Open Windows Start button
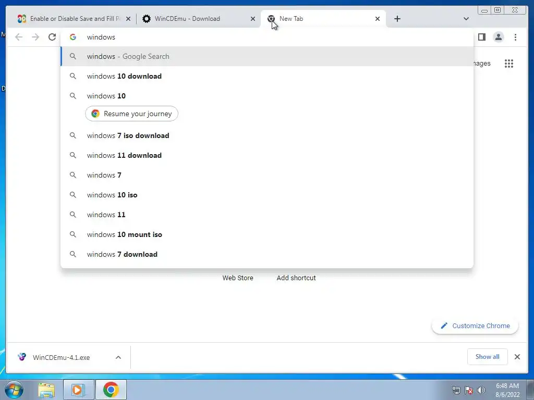The height and width of the screenshot is (400, 534). point(14,390)
